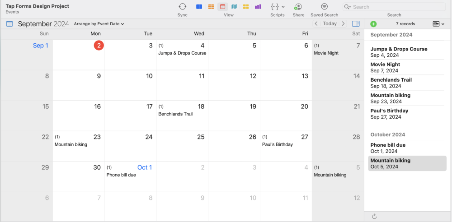Click in the Search field
Image resolution: width=452 pixels, height=222 pixels.
pyautogui.click(x=394, y=7)
